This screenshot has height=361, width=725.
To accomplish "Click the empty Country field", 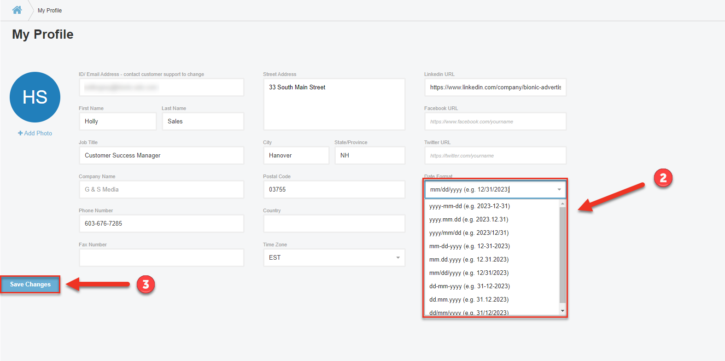I will click(334, 224).
